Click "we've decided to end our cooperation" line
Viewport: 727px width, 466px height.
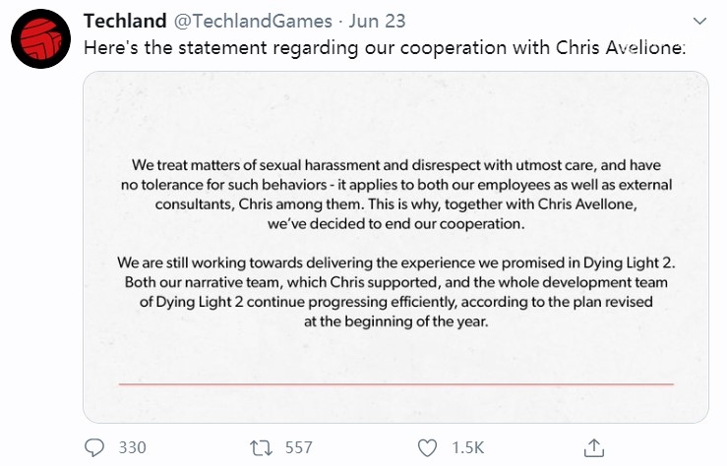click(x=395, y=224)
